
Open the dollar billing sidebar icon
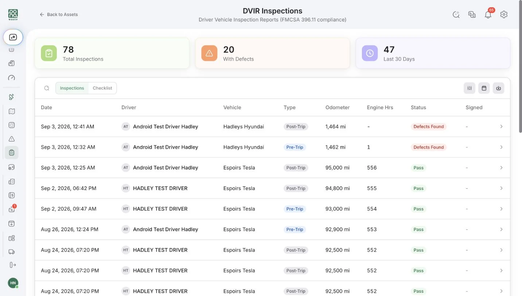point(12,195)
